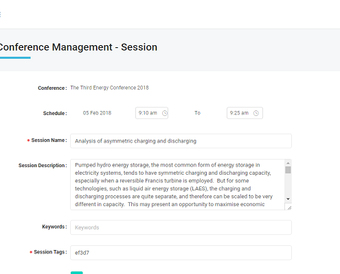
Task: Click the up arrow of the description scrollbar
Action: click(288, 163)
